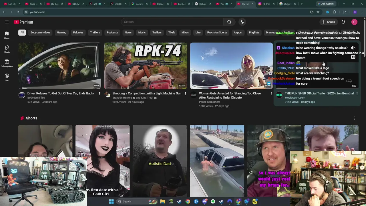Image resolution: width=366 pixels, height=206 pixels.
Task: Open the YouTube hamburger guide menu
Action: pyautogui.click(x=7, y=22)
